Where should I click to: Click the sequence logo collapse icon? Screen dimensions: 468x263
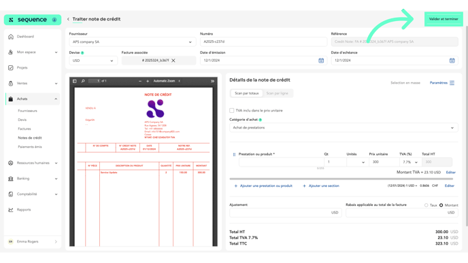click(54, 20)
